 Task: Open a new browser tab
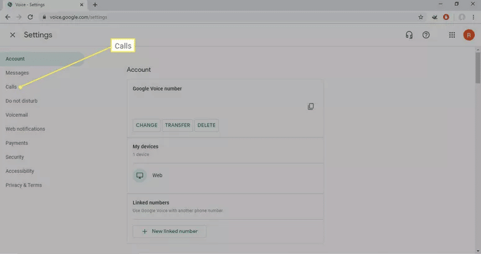click(95, 4)
